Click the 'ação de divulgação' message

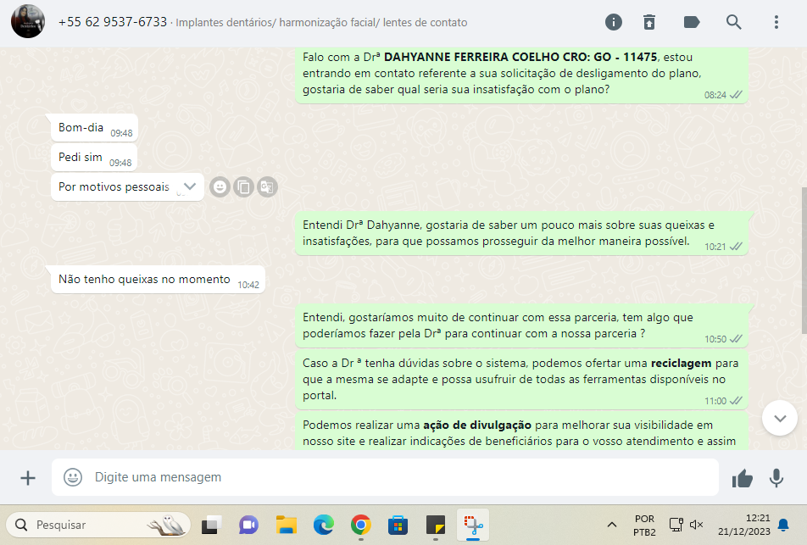[521, 431]
